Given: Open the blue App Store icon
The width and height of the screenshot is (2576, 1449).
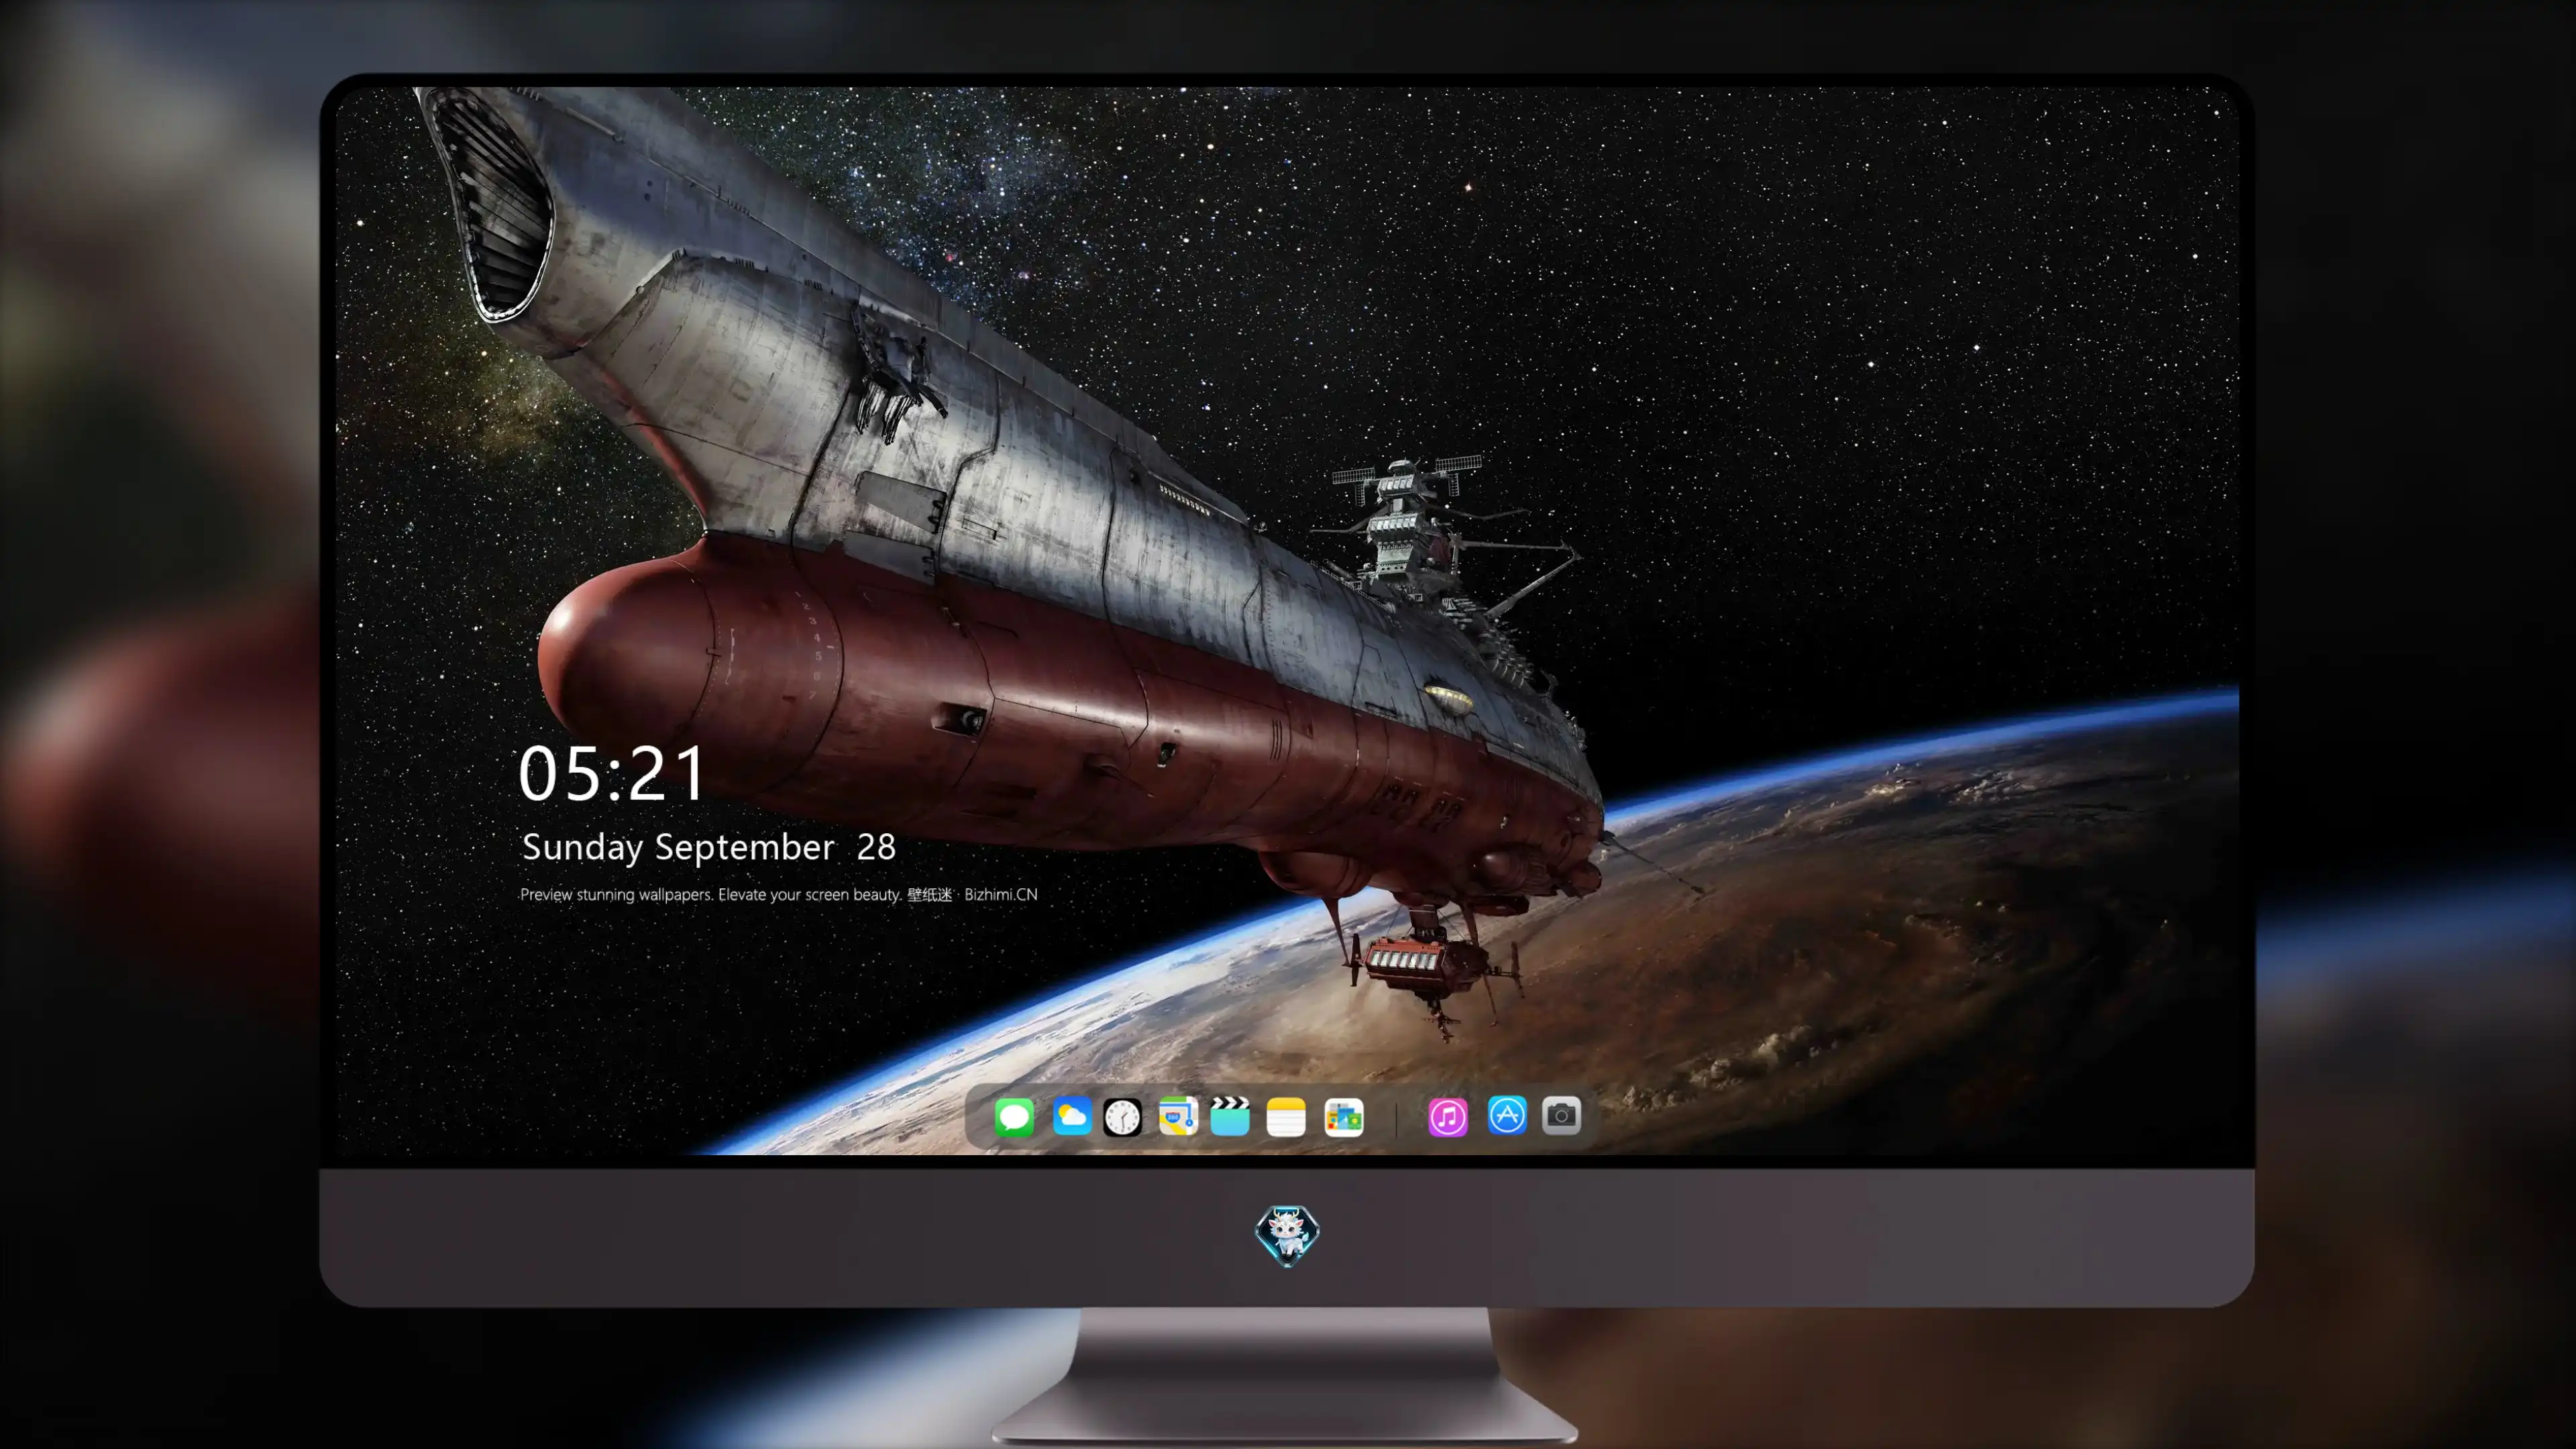Looking at the screenshot, I should 1507,1116.
